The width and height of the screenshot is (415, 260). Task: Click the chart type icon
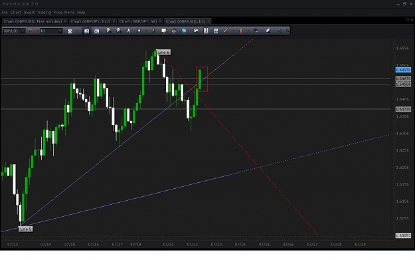(x=70, y=31)
